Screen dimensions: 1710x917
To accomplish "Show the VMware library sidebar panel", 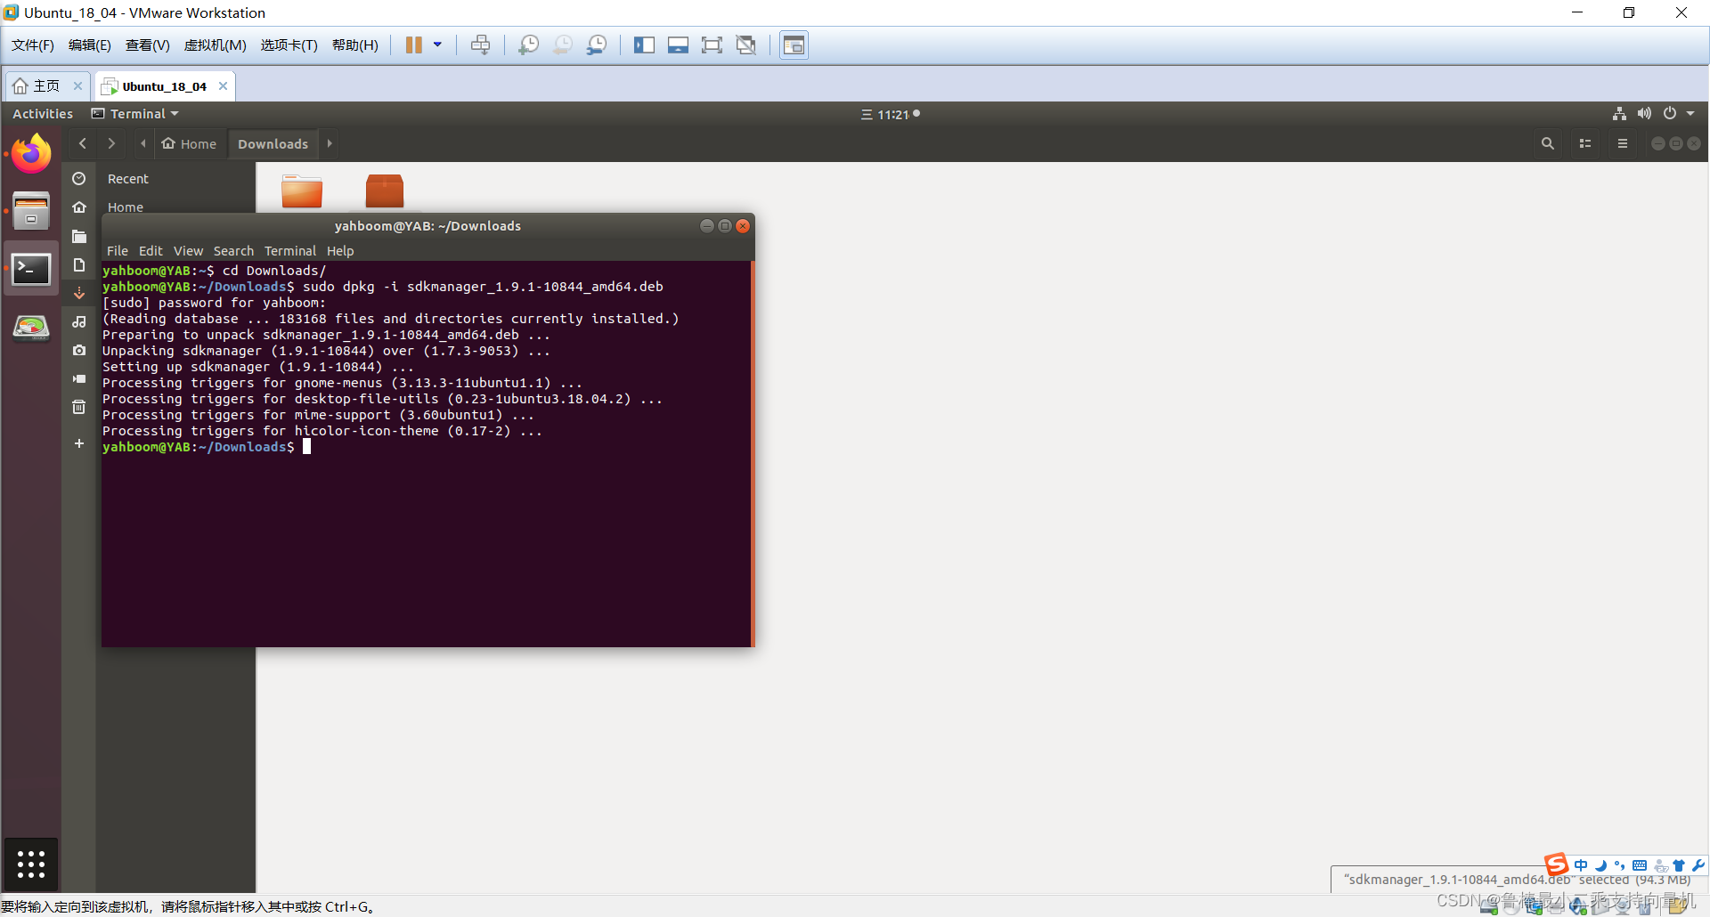I will click(644, 45).
